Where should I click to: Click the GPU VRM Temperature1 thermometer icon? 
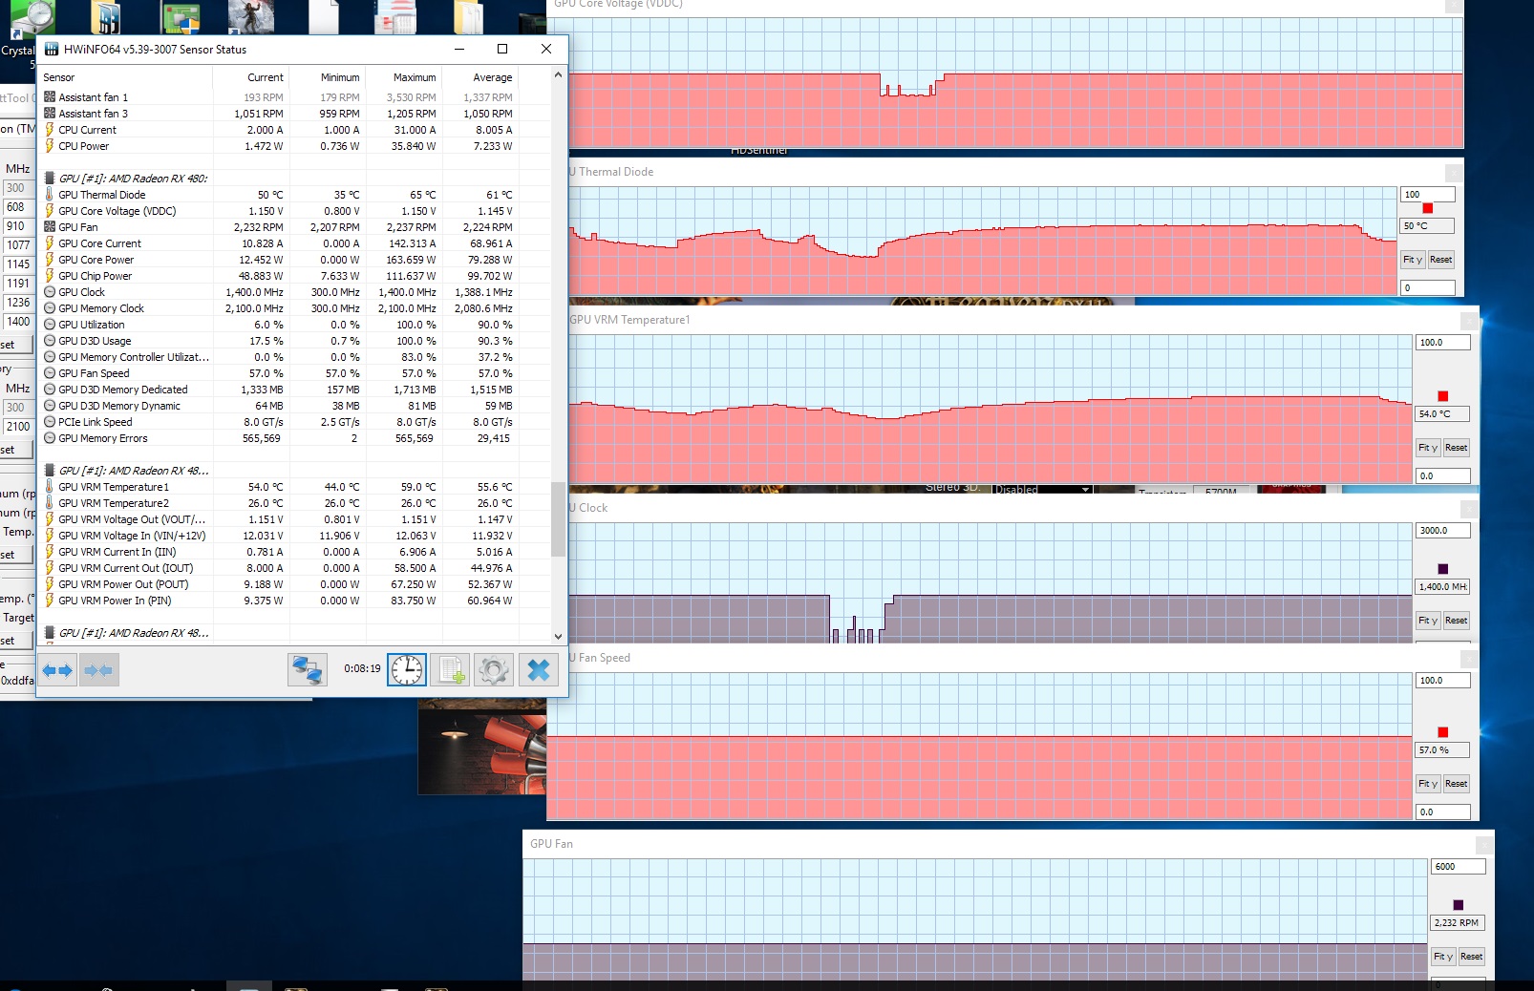(50, 486)
